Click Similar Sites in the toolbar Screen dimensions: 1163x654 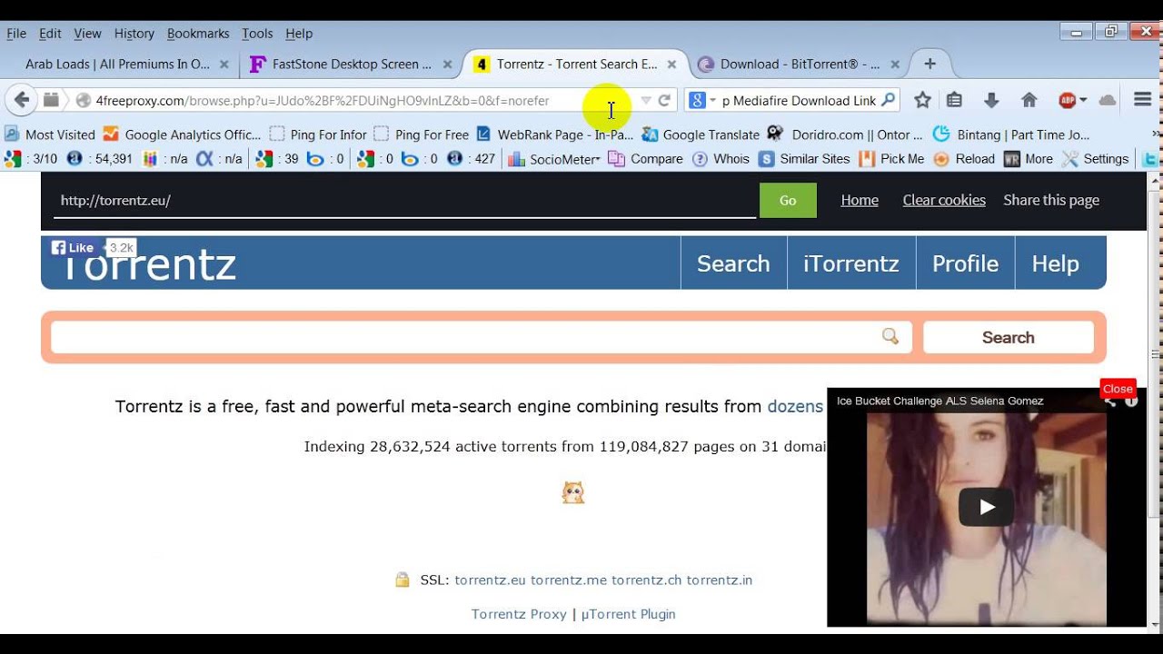tap(804, 158)
